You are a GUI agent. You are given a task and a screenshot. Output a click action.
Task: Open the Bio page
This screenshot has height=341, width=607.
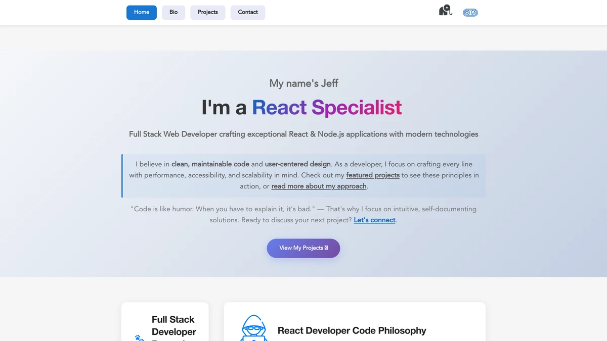click(174, 12)
